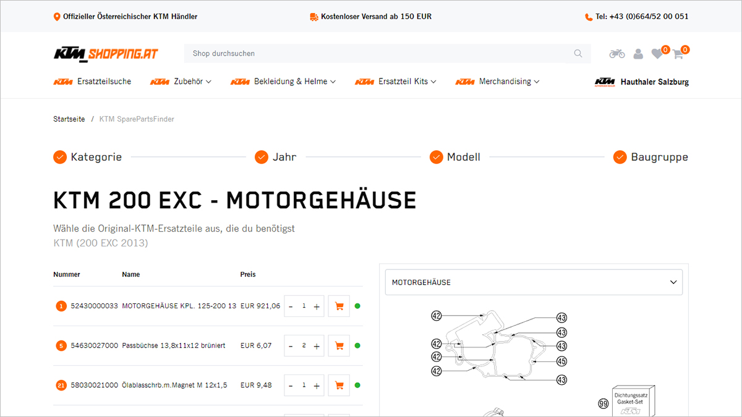Click diagram callout 99 beside gasket set
The image size is (742, 417).
click(x=603, y=404)
